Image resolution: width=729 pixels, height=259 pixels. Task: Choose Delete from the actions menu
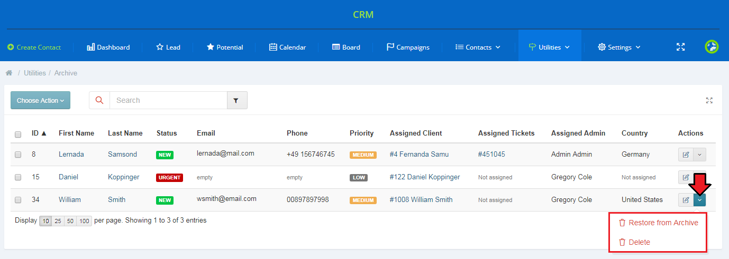(634, 242)
